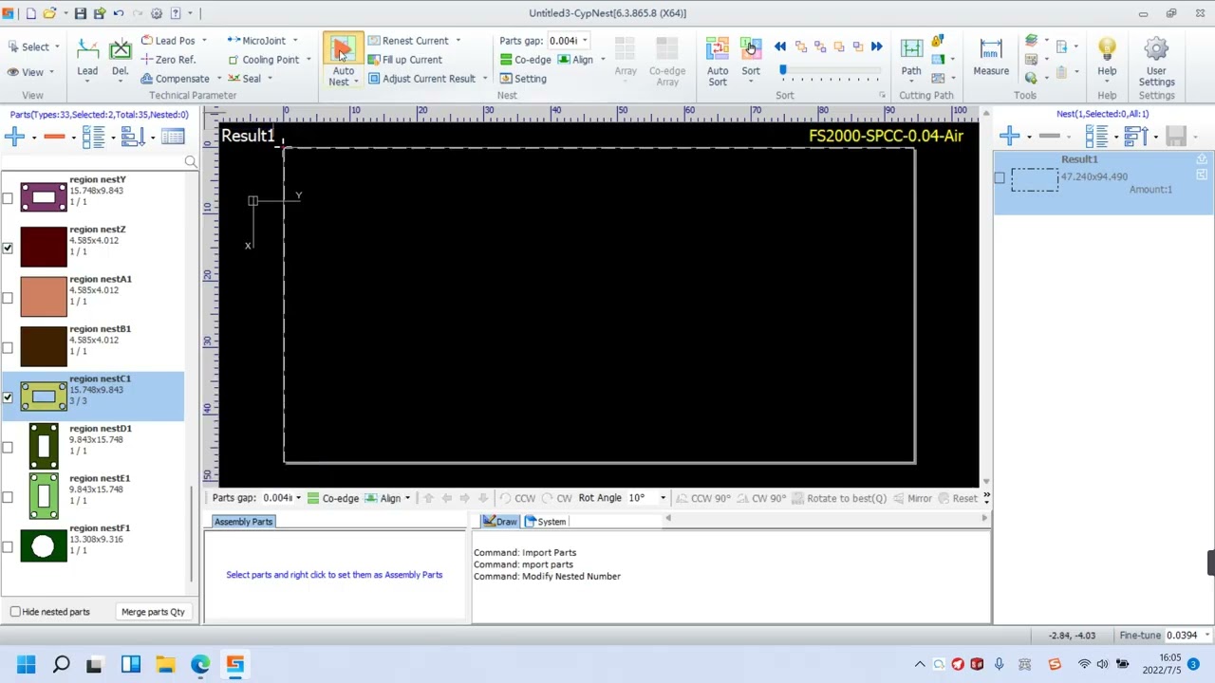
Task: Click the Save icon in title bar
Action: 81,13
